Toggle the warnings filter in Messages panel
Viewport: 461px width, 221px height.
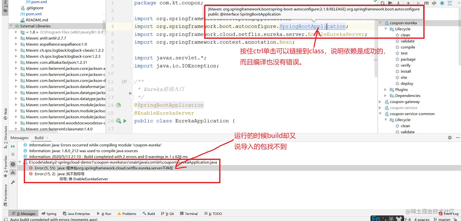pyautogui.click(x=13, y=172)
